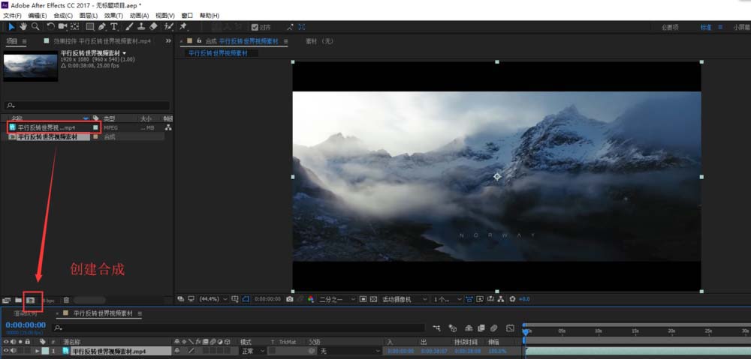Click the project panel search field
The height and width of the screenshot is (359, 751).
(87, 105)
